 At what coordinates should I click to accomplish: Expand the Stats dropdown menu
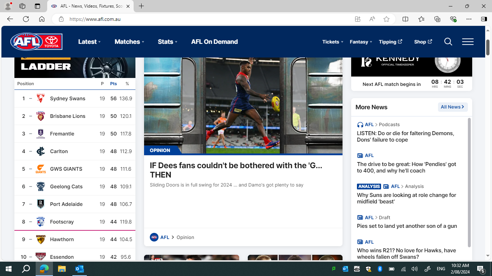[x=167, y=42]
